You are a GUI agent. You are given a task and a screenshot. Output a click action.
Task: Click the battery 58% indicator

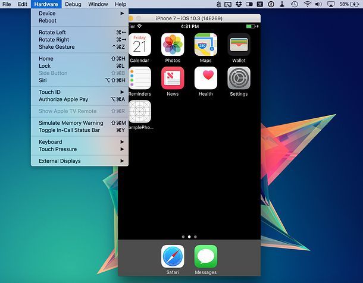click(x=349, y=4)
